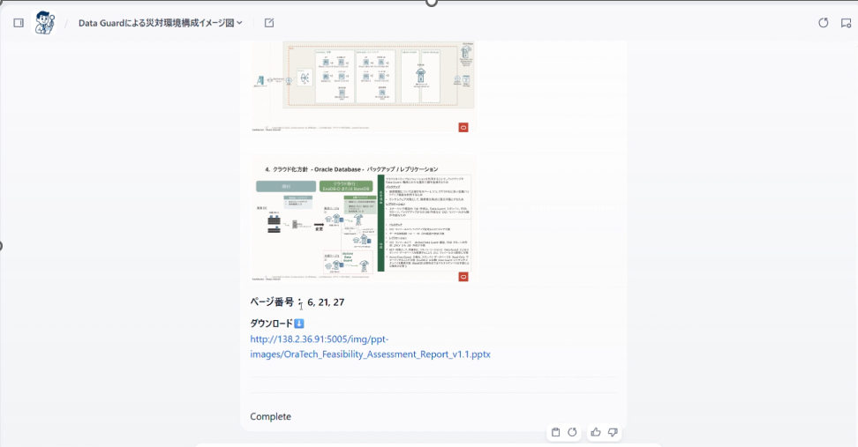Open the Oracle Database backup slide thumbnail

[363, 220]
